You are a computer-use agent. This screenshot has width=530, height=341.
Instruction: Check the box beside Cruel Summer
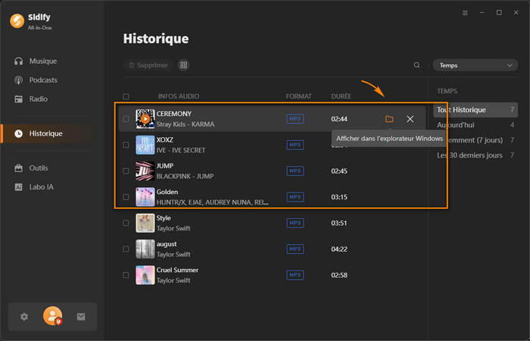pos(126,274)
